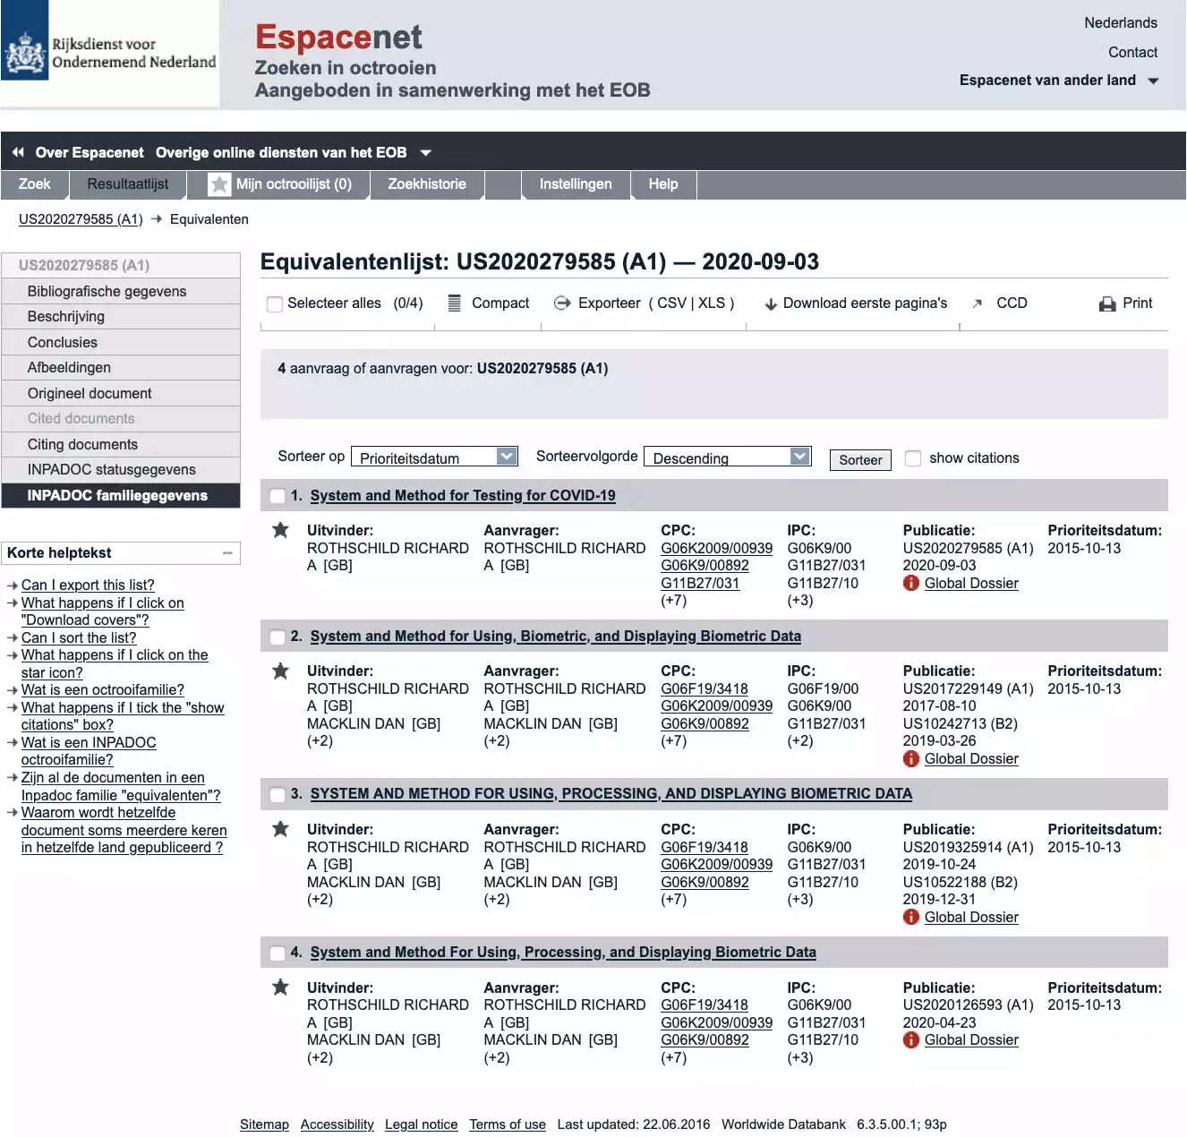The image size is (1187, 1137).
Task: Tick checkbox for result 3 uppercase BIOMETRIC DATA title
Action: coord(277,794)
